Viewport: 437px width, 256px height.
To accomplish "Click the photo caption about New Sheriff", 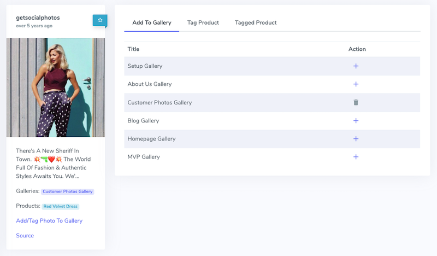I will pos(53,164).
